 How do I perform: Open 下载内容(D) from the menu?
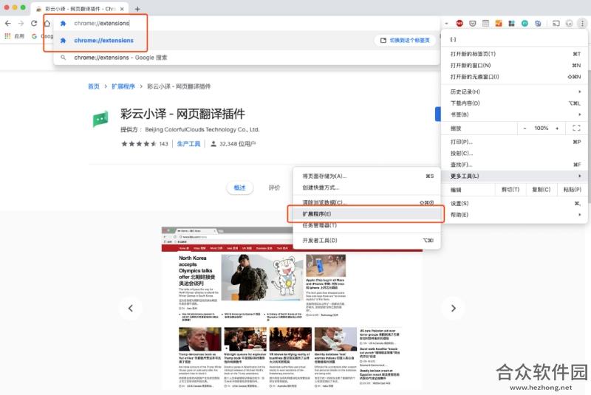coord(515,103)
